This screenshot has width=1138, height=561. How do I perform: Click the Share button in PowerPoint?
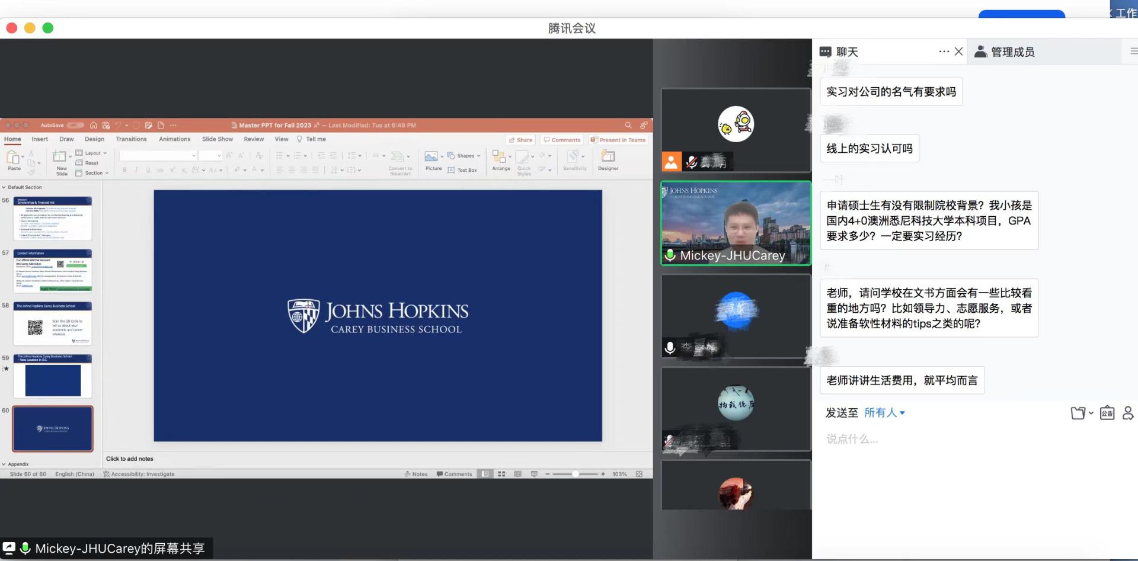pyautogui.click(x=520, y=140)
